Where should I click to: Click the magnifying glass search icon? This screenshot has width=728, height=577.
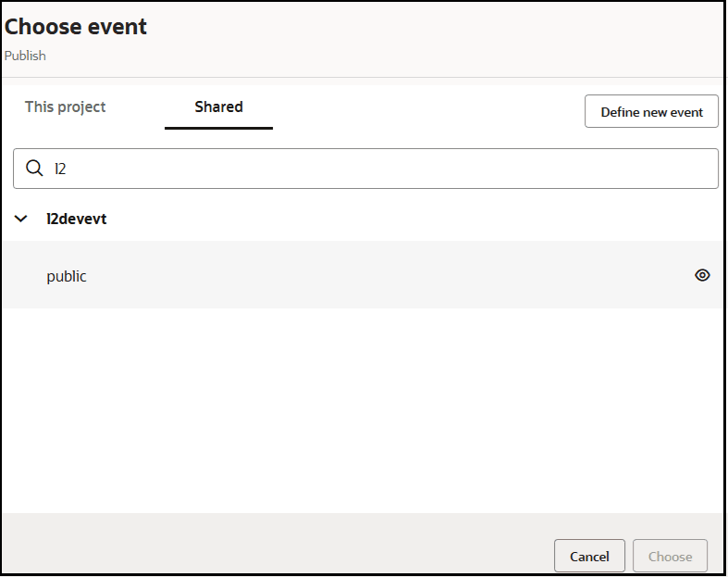click(x=34, y=169)
